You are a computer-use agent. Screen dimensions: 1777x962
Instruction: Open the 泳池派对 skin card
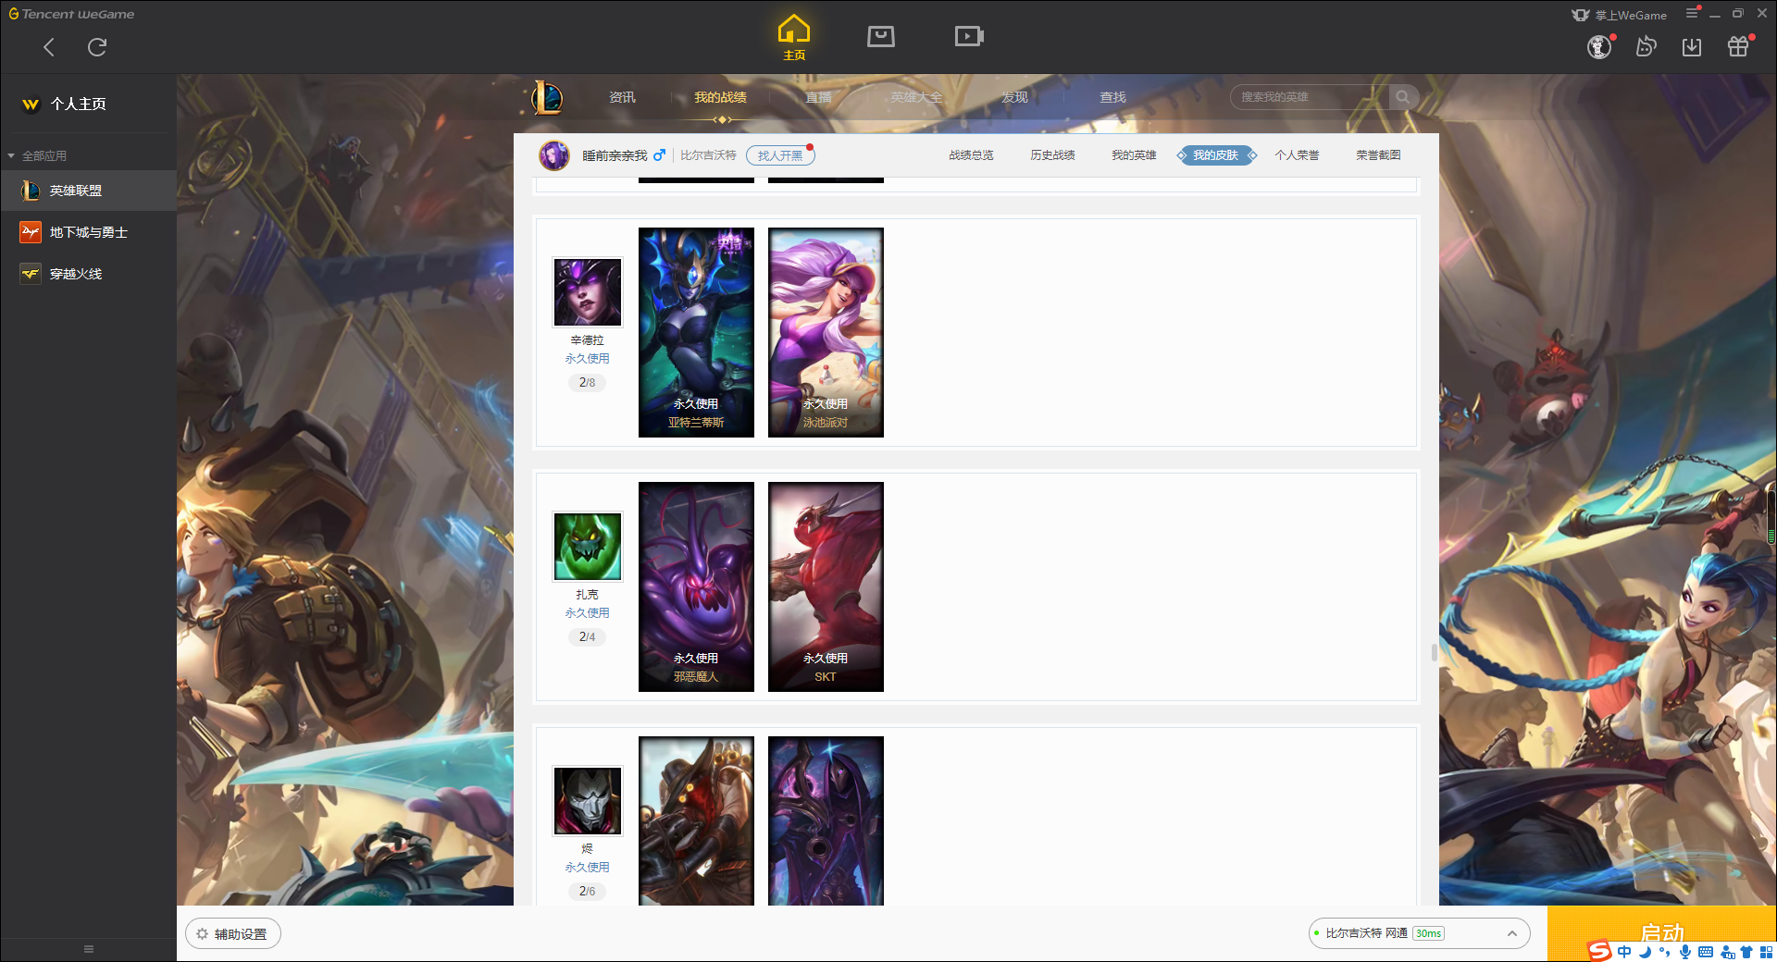point(826,332)
